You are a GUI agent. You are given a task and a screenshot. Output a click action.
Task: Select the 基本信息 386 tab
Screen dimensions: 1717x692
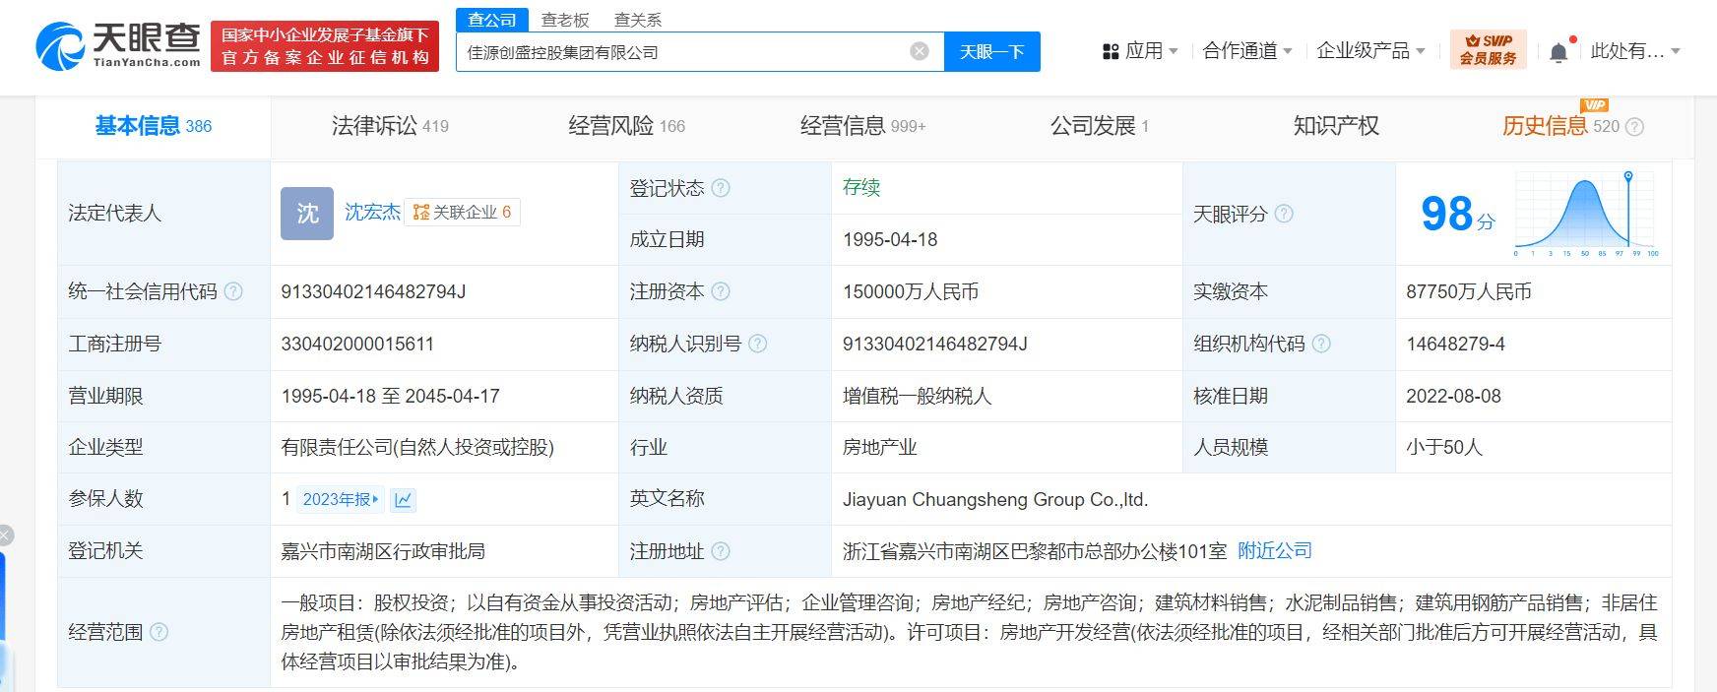coord(154,126)
